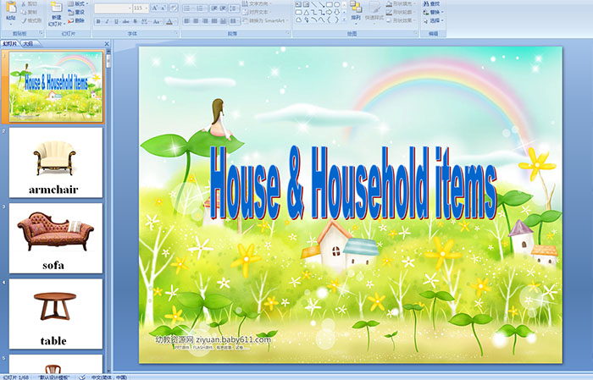593x380 pixels.
Task: Select the Right Arrow shape
Action: (x=330, y=13)
